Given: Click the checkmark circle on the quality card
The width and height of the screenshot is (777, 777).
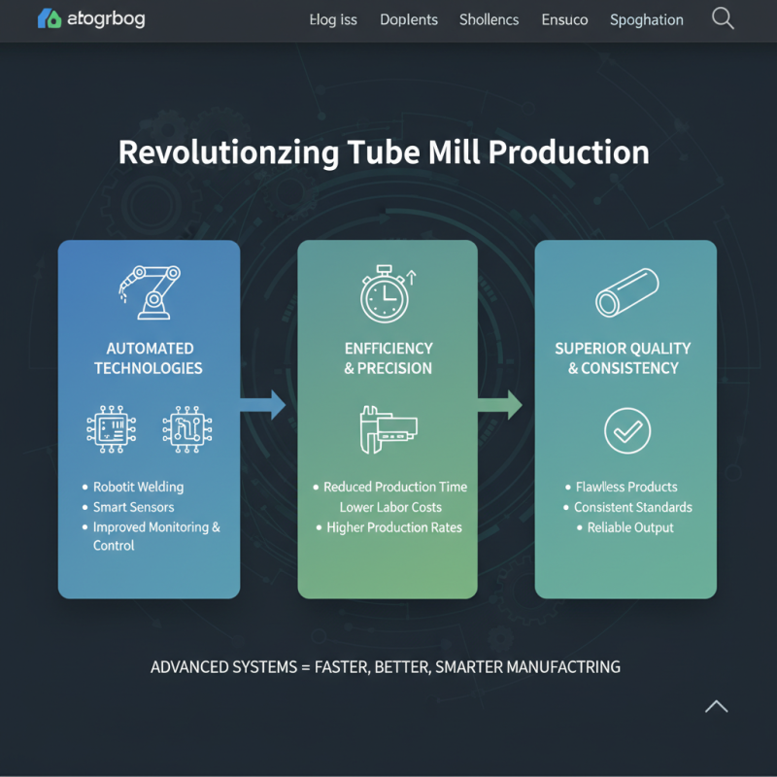Looking at the screenshot, I should pos(625,431).
